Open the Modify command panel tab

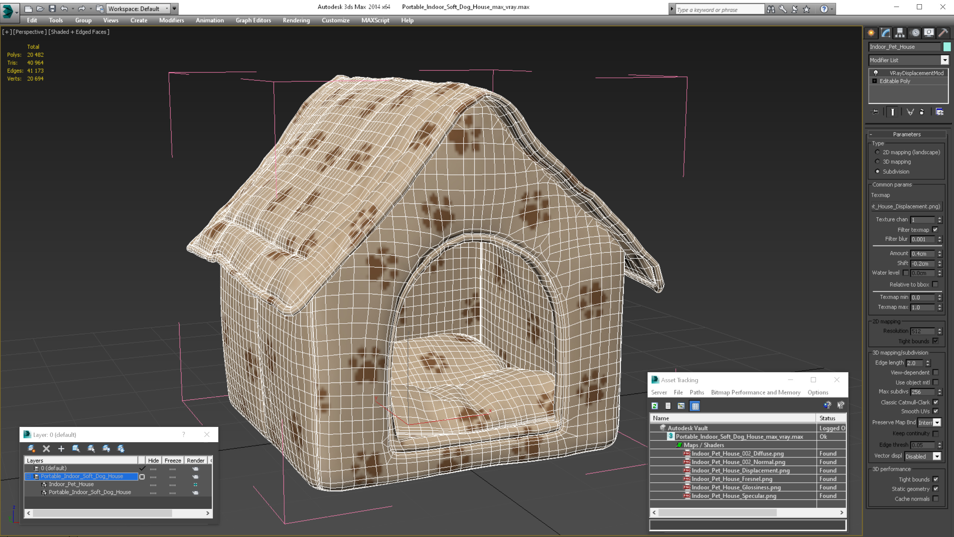(885, 32)
